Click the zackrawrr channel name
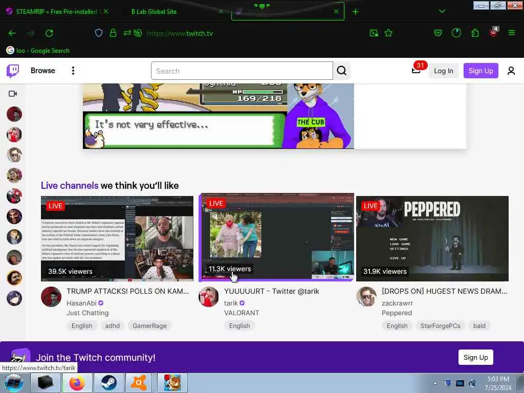The image size is (524, 393). [397, 303]
